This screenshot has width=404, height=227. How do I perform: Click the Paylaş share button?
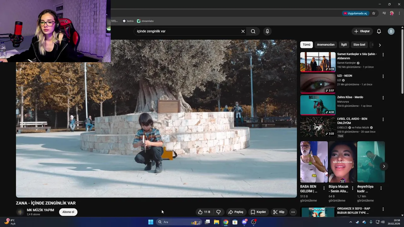point(236,212)
